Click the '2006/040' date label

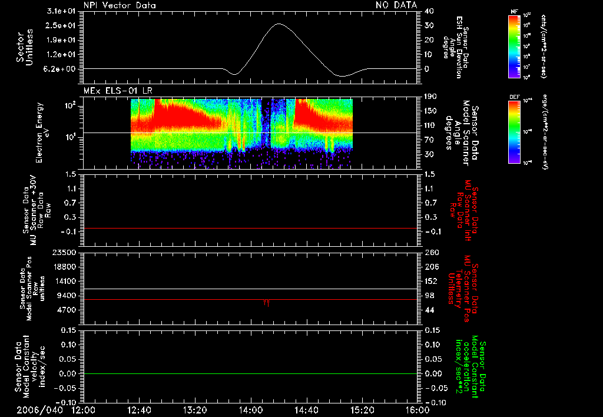tap(39, 411)
